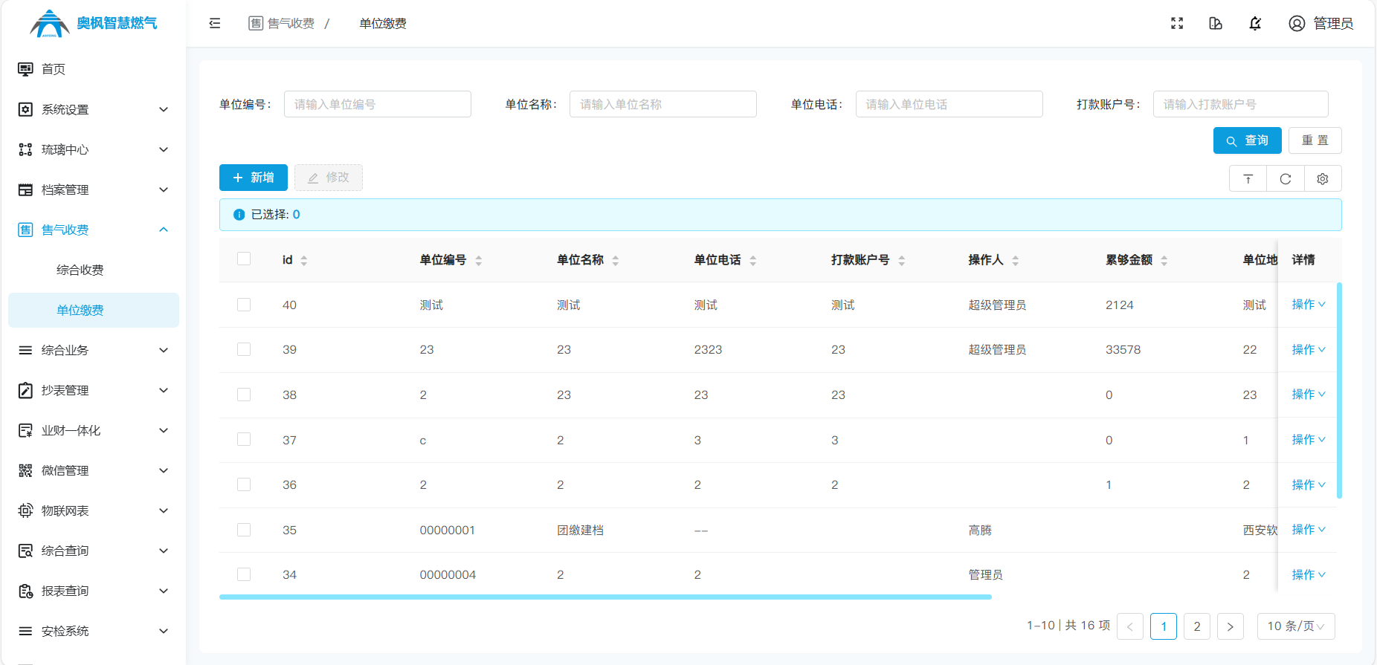The image size is (1377, 665).
Task: Open 操作 dropdown for row 35
Action: pos(1309,530)
